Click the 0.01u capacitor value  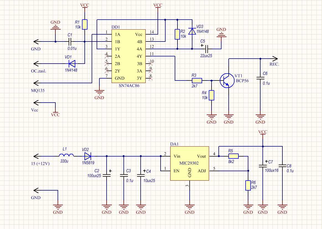point(72,48)
